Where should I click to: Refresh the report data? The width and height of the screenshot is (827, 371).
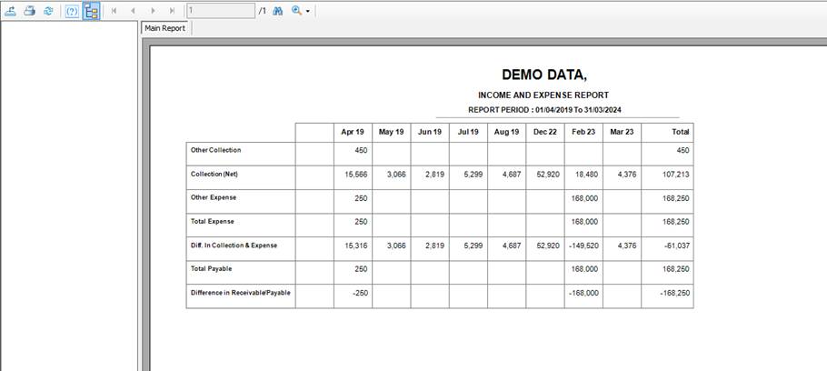pyautogui.click(x=48, y=11)
